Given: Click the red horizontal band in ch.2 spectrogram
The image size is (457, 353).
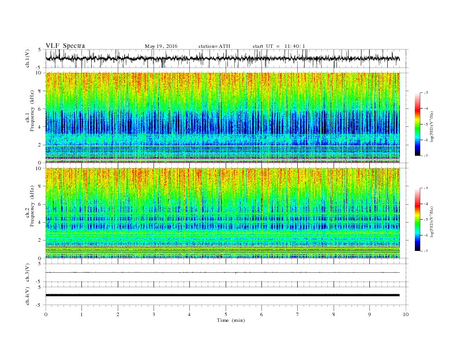Looking at the screenshot, I should (x=223, y=250).
